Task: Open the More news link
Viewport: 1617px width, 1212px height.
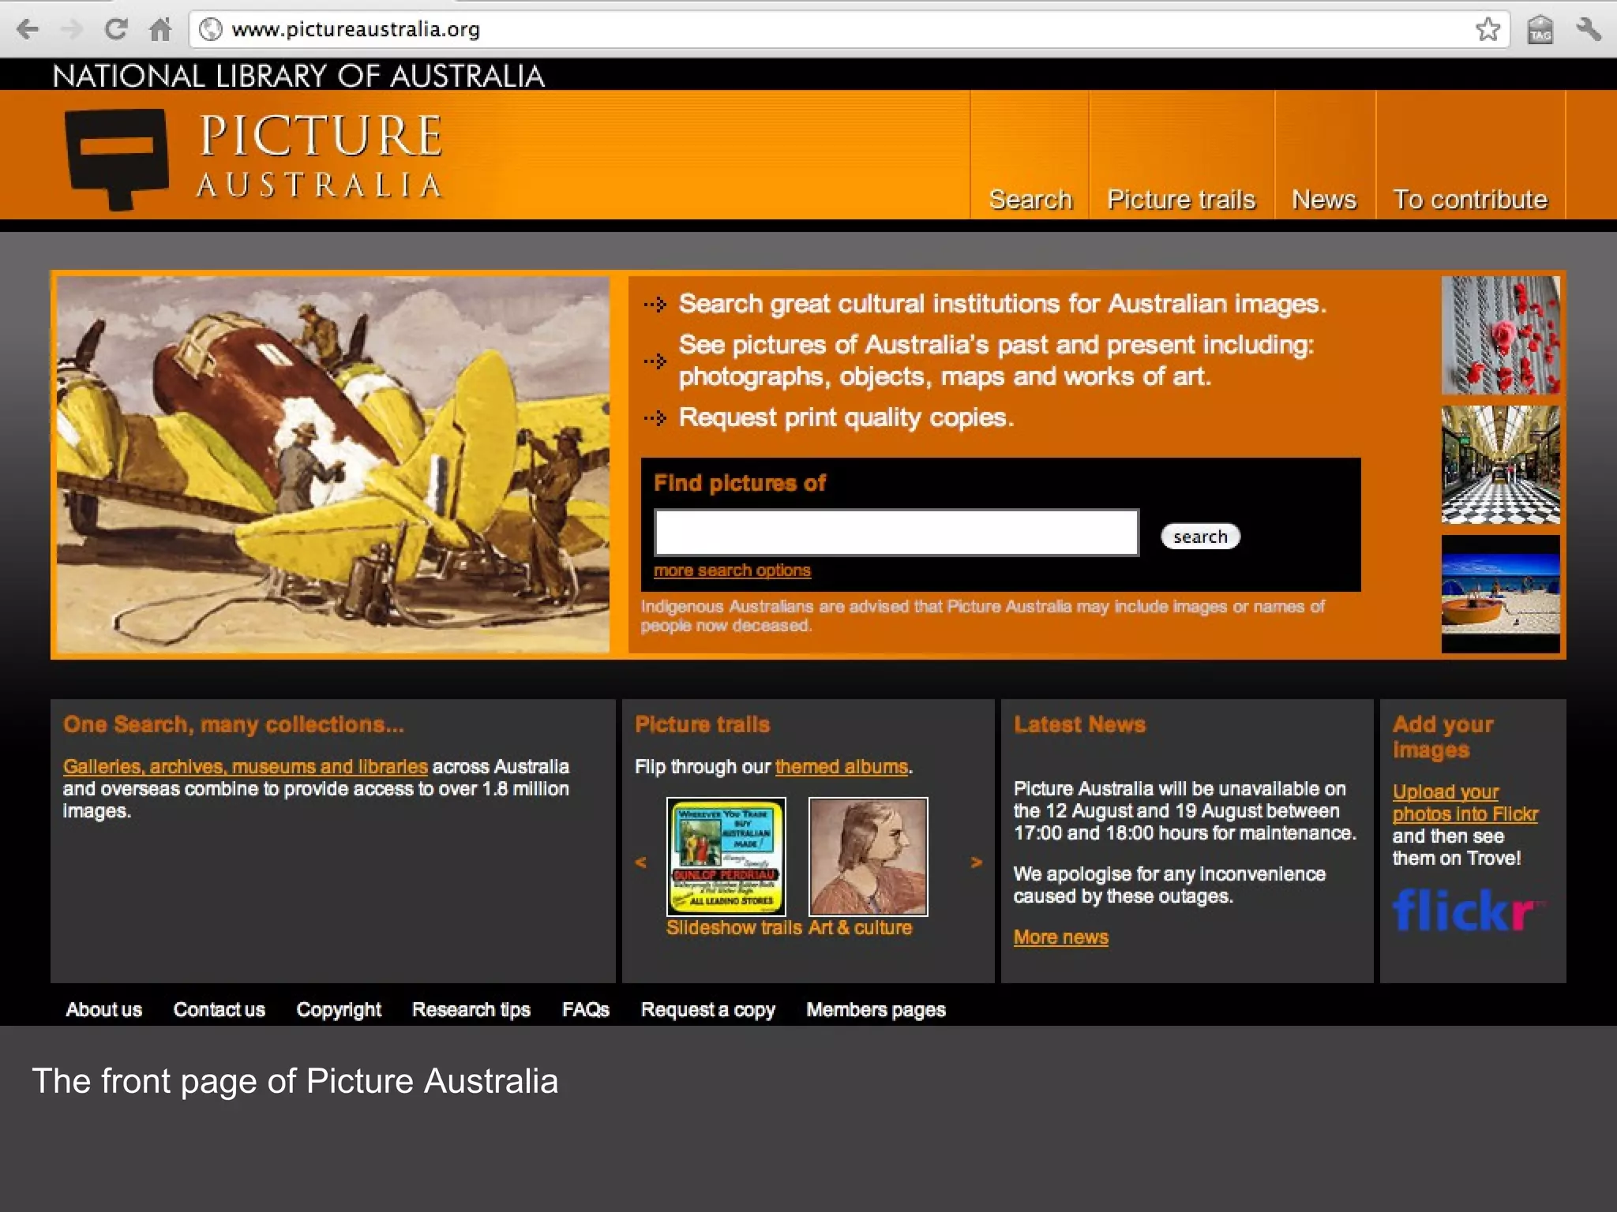Action: [1060, 937]
